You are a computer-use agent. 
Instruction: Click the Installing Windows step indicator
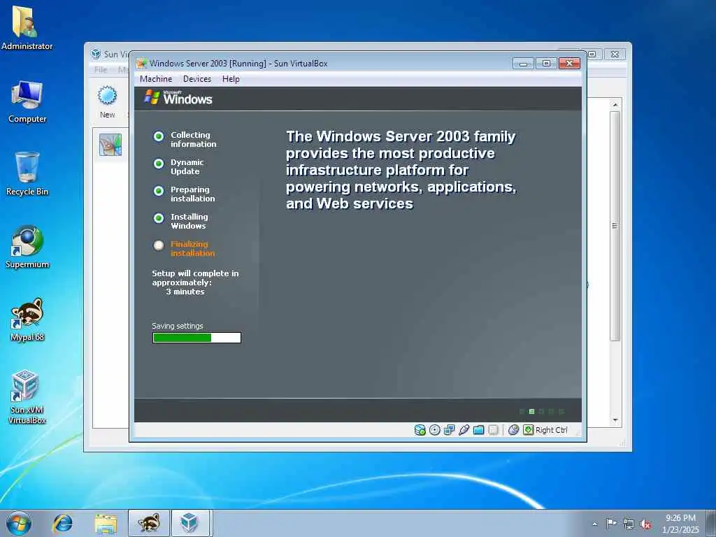(159, 218)
